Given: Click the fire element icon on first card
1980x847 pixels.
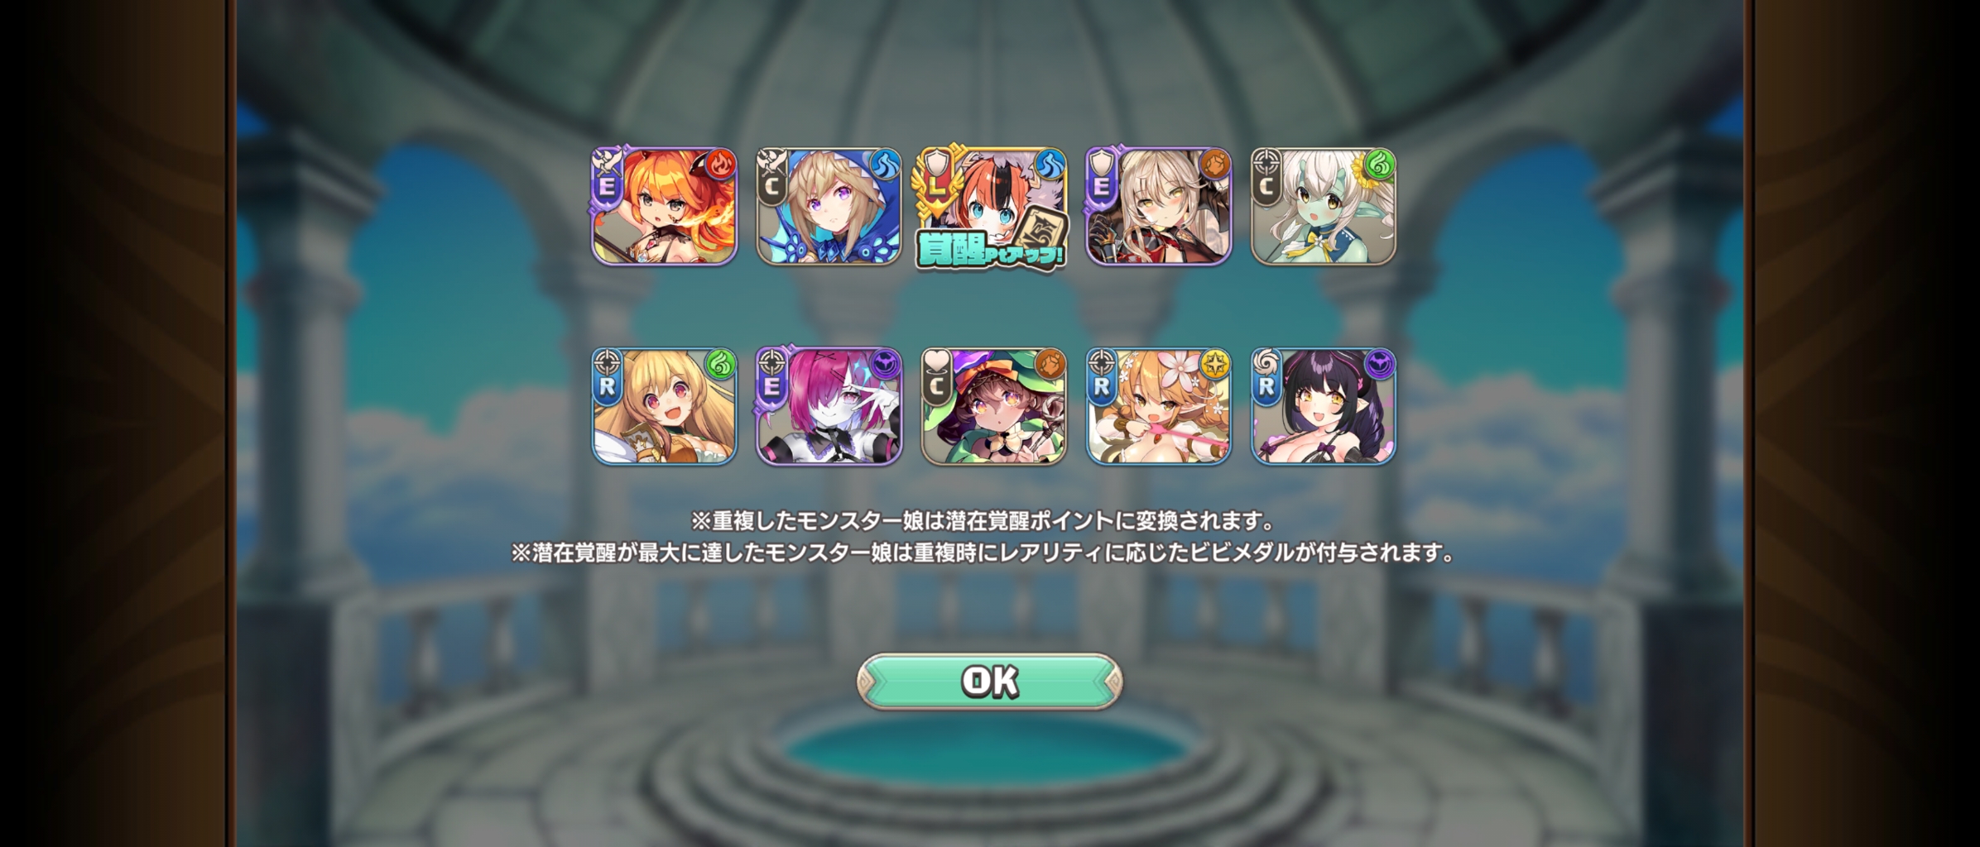Looking at the screenshot, I should tap(720, 165).
